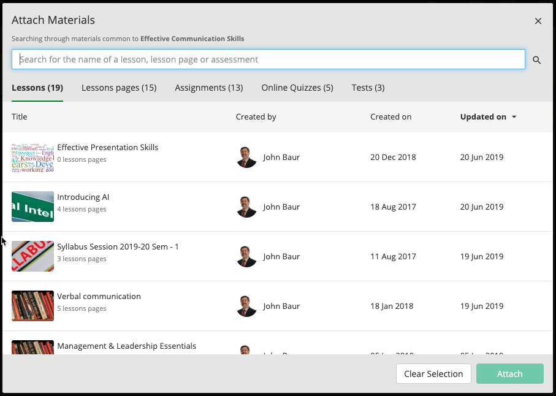
Task: Click the green Attach button
Action: tap(509, 374)
